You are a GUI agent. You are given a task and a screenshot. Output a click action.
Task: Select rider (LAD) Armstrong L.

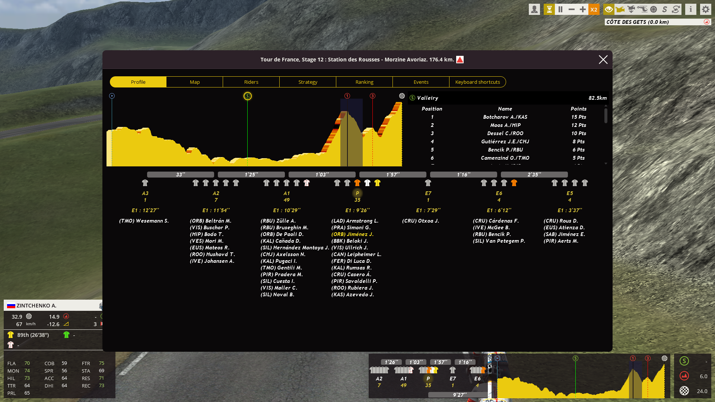pos(355,221)
